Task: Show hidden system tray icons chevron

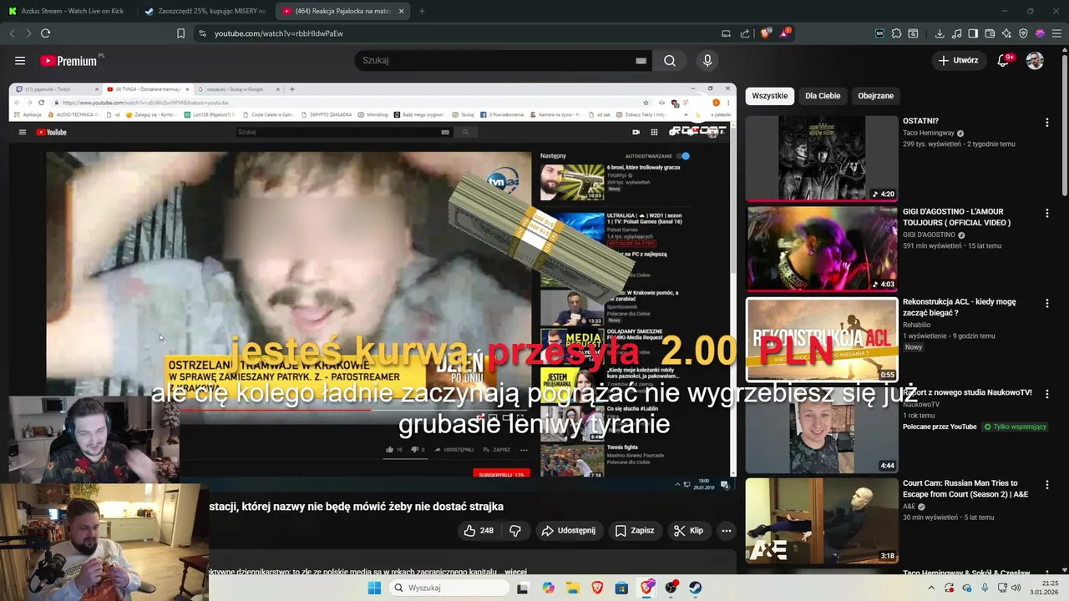Action: 930,588
